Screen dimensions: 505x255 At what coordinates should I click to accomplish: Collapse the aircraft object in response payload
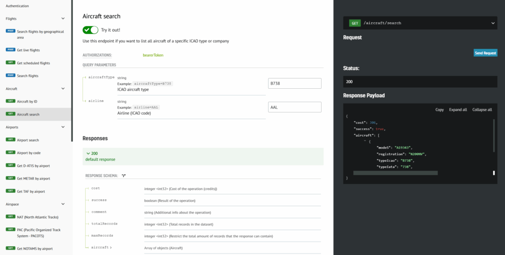365,141
